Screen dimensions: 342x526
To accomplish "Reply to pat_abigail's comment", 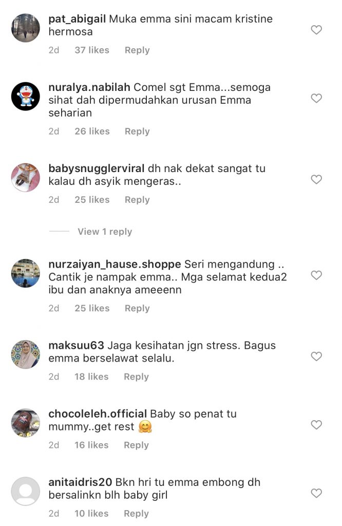I will (x=137, y=50).
